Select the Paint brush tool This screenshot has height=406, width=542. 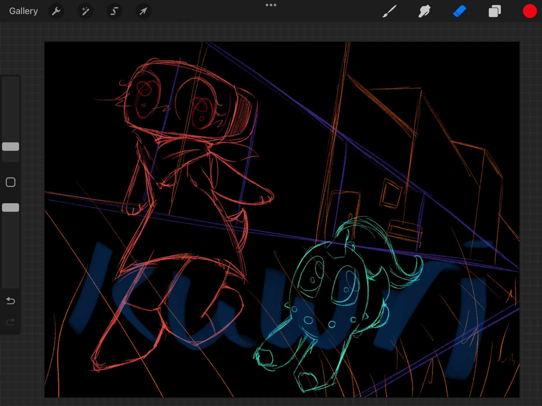389,11
